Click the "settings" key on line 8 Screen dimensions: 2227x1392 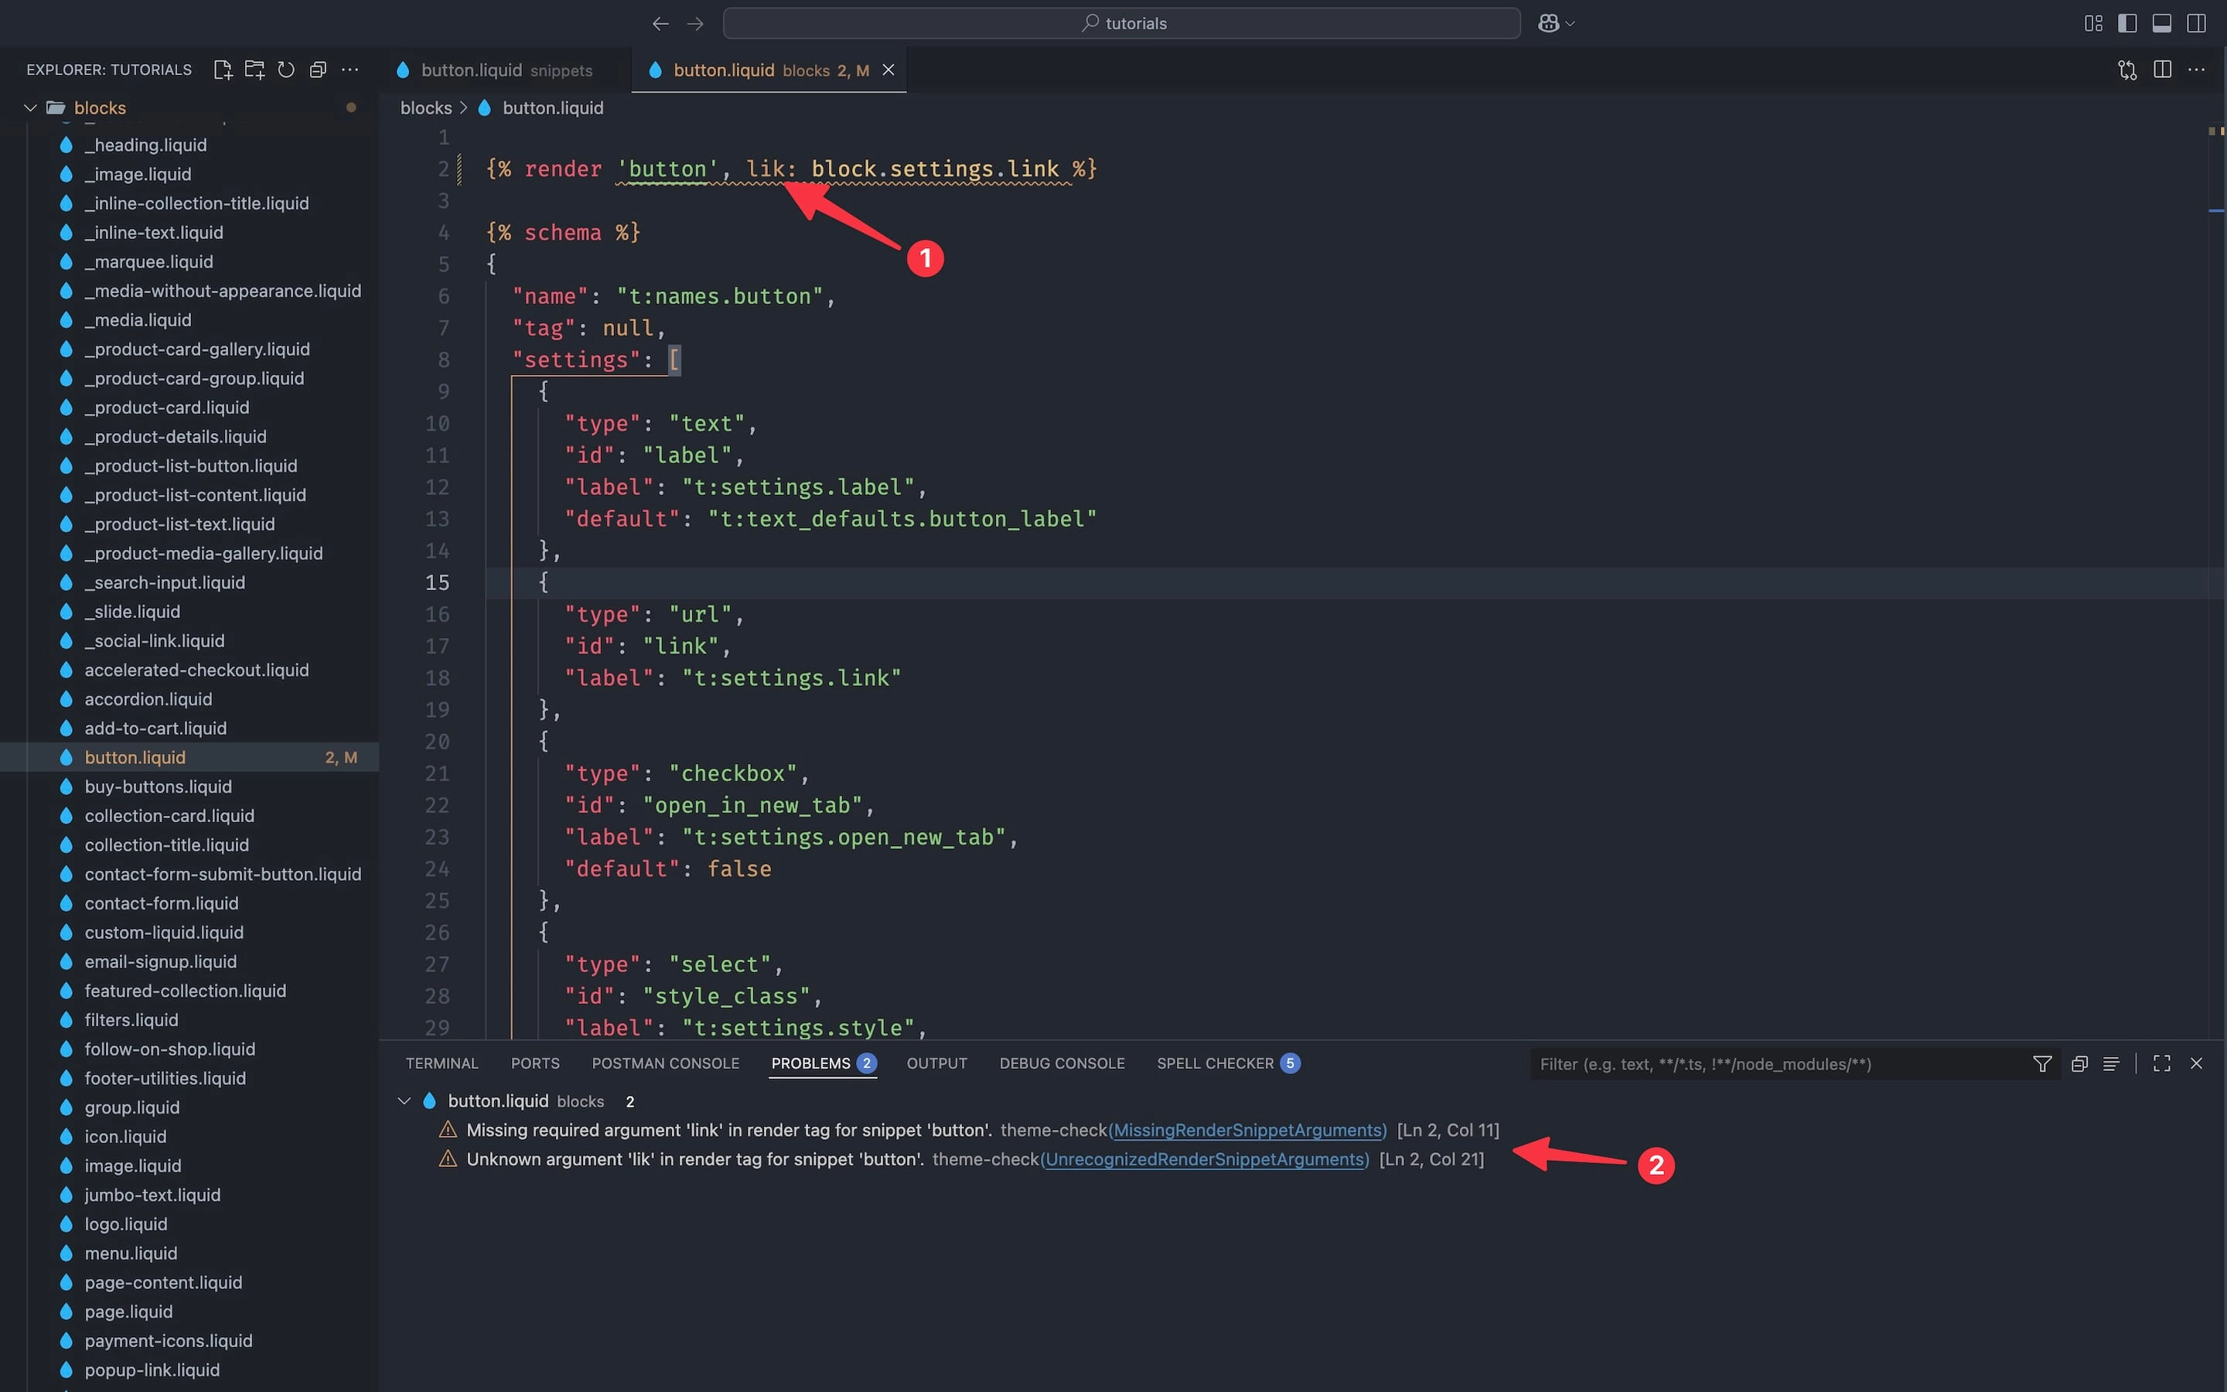pyautogui.click(x=576, y=360)
